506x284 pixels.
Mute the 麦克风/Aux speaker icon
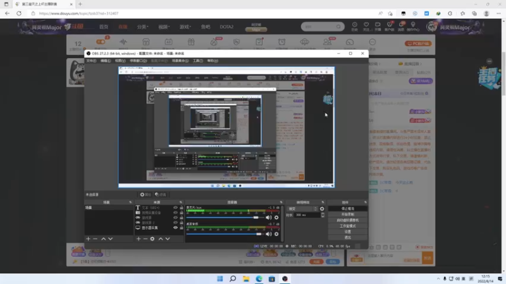pos(268,217)
